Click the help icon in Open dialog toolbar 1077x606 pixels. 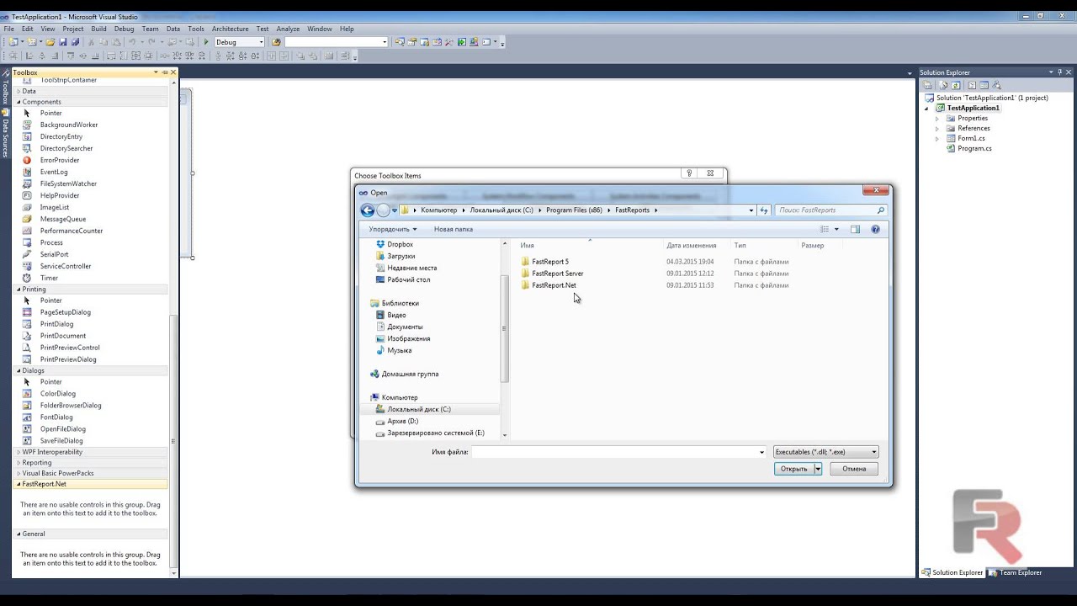[875, 229]
